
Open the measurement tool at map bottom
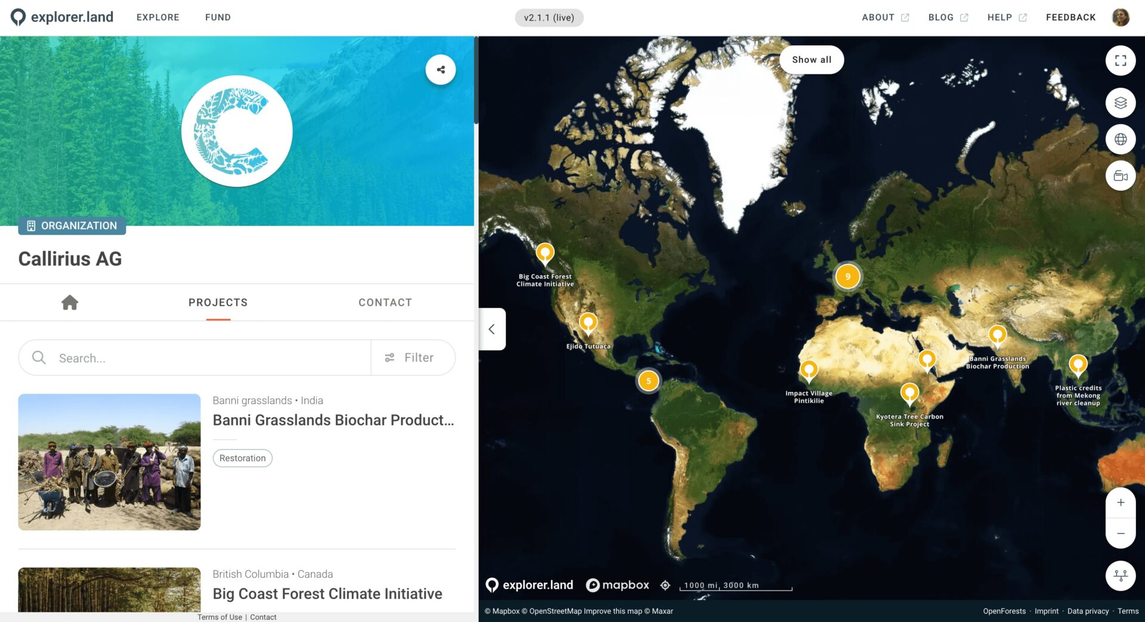(1121, 576)
